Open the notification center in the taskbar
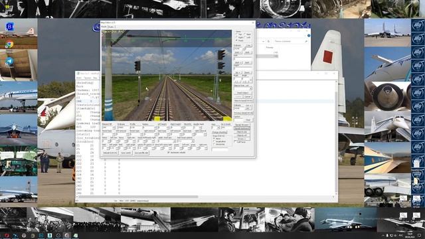This screenshot has width=425, height=239. pyautogui.click(x=419, y=236)
